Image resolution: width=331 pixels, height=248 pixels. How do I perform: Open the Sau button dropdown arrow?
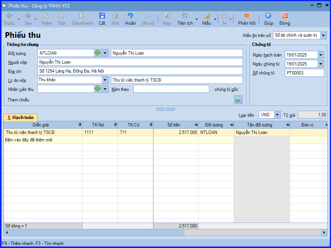(35, 19)
